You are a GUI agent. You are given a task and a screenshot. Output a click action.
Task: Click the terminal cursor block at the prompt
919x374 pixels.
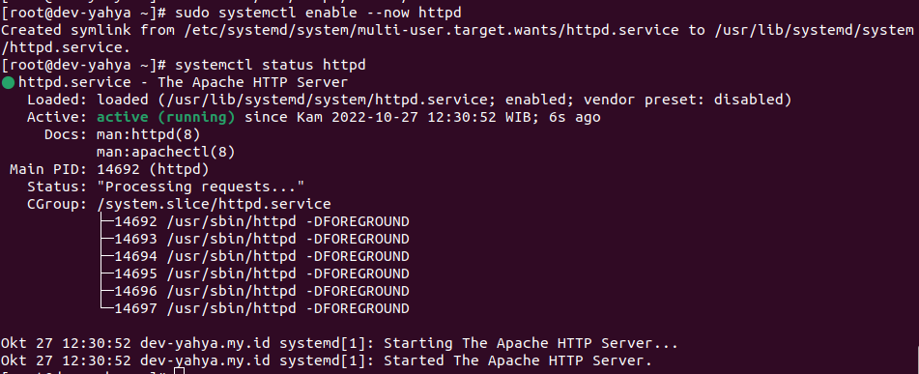coord(180,371)
